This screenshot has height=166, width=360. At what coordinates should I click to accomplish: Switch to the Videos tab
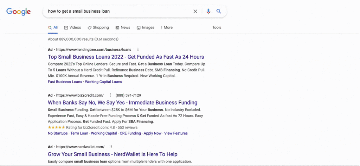(x=72, y=27)
